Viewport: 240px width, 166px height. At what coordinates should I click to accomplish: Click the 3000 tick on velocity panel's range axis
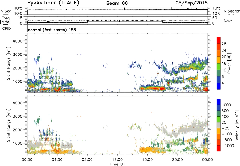18,116
